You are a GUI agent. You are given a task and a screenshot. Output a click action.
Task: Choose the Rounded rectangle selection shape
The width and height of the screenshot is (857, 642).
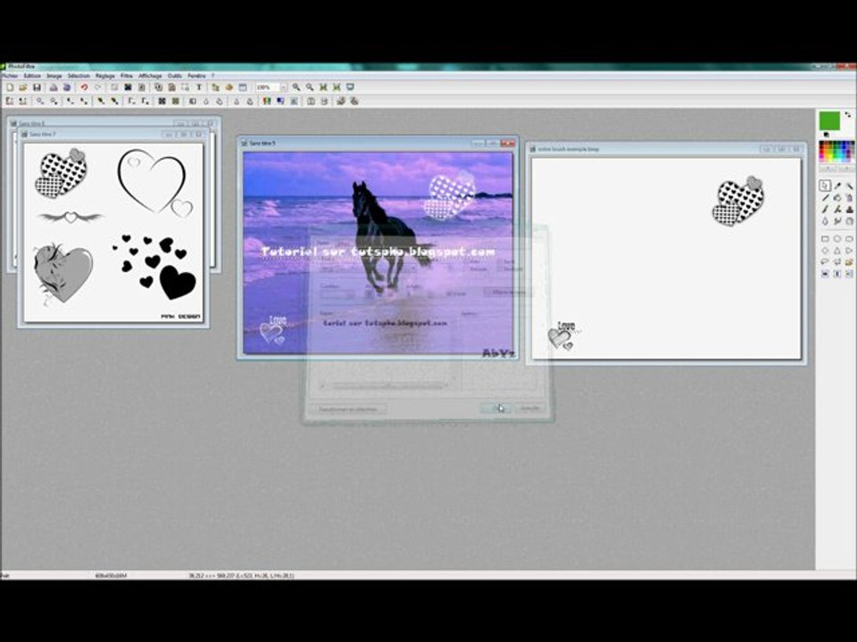point(849,239)
